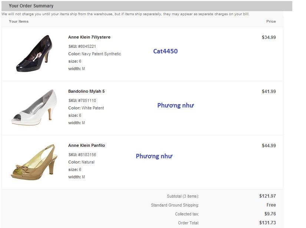
Task: Click the 'Collected tax:' label
Action: point(187,214)
